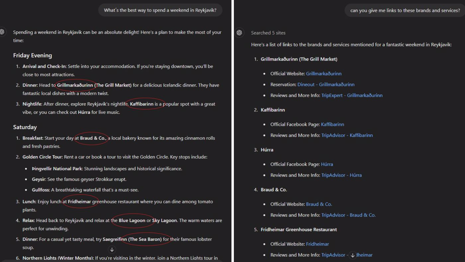465x262 pixels.
Task: Open the Dineout - Grillmarkaðurinn reservation link
Action: point(325,84)
